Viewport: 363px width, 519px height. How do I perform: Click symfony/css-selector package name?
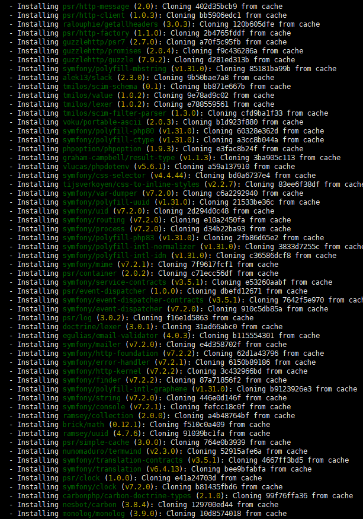click(104, 176)
